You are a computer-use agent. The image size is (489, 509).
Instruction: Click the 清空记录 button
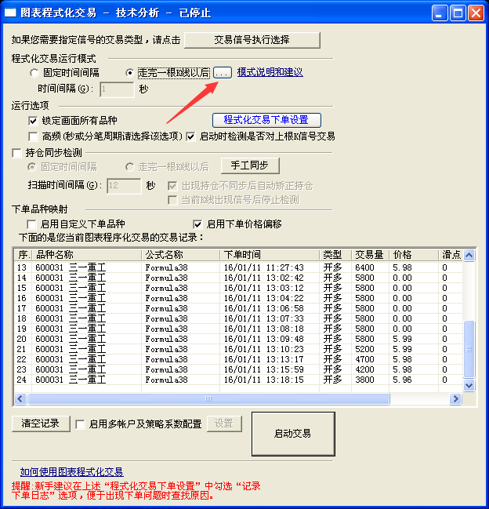click(41, 424)
